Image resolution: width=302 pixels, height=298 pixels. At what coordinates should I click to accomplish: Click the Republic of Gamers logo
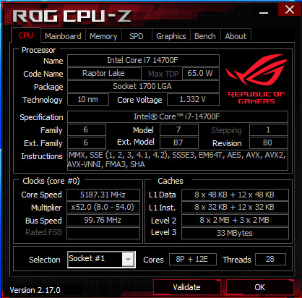coord(256,79)
